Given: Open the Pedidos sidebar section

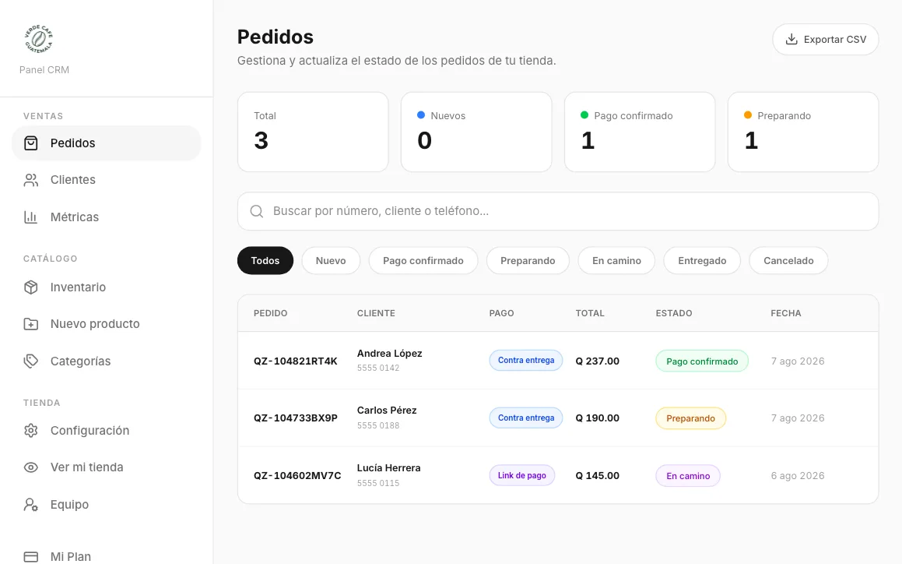Looking at the screenshot, I should (107, 143).
